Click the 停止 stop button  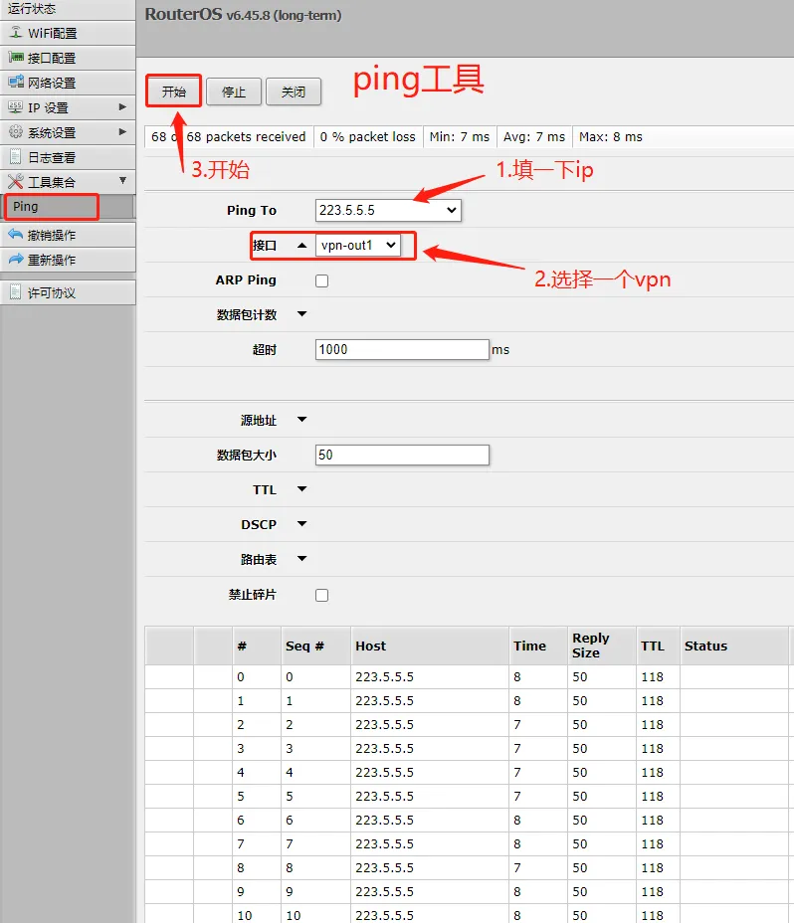(234, 92)
